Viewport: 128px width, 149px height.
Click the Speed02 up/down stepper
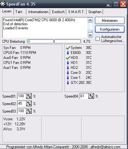29,103
